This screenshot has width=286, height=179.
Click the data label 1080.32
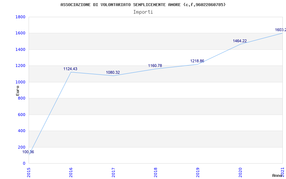[x=113, y=72]
